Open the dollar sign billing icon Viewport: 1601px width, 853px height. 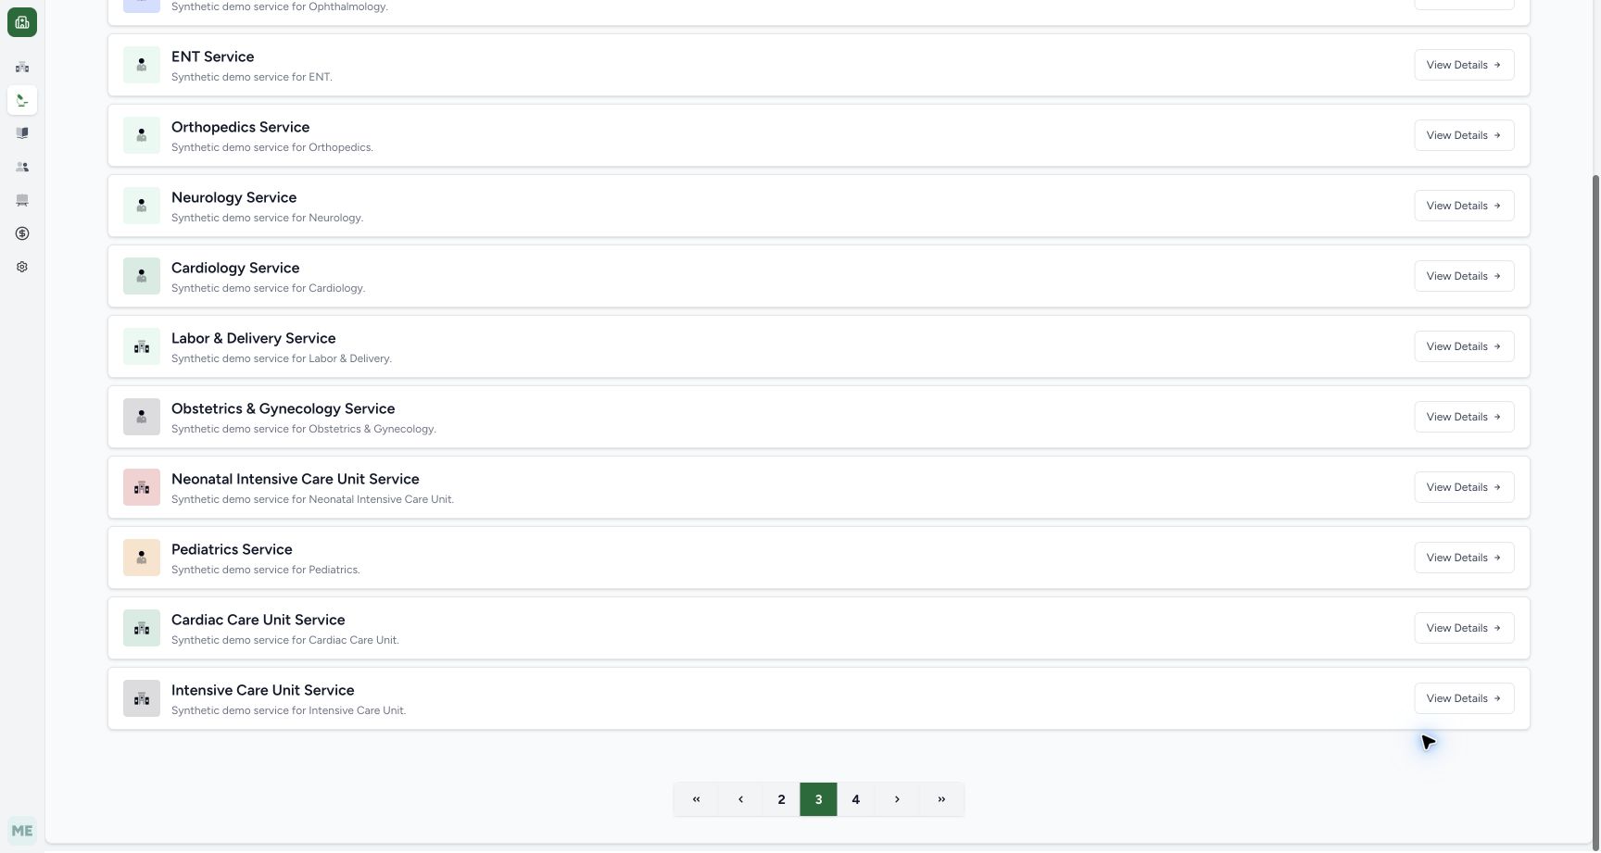click(22, 233)
